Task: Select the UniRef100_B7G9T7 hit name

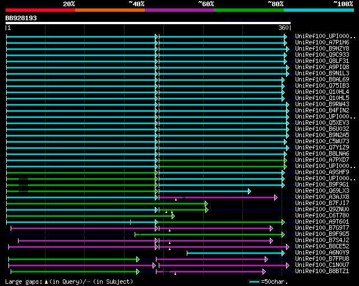Action: click(322, 228)
